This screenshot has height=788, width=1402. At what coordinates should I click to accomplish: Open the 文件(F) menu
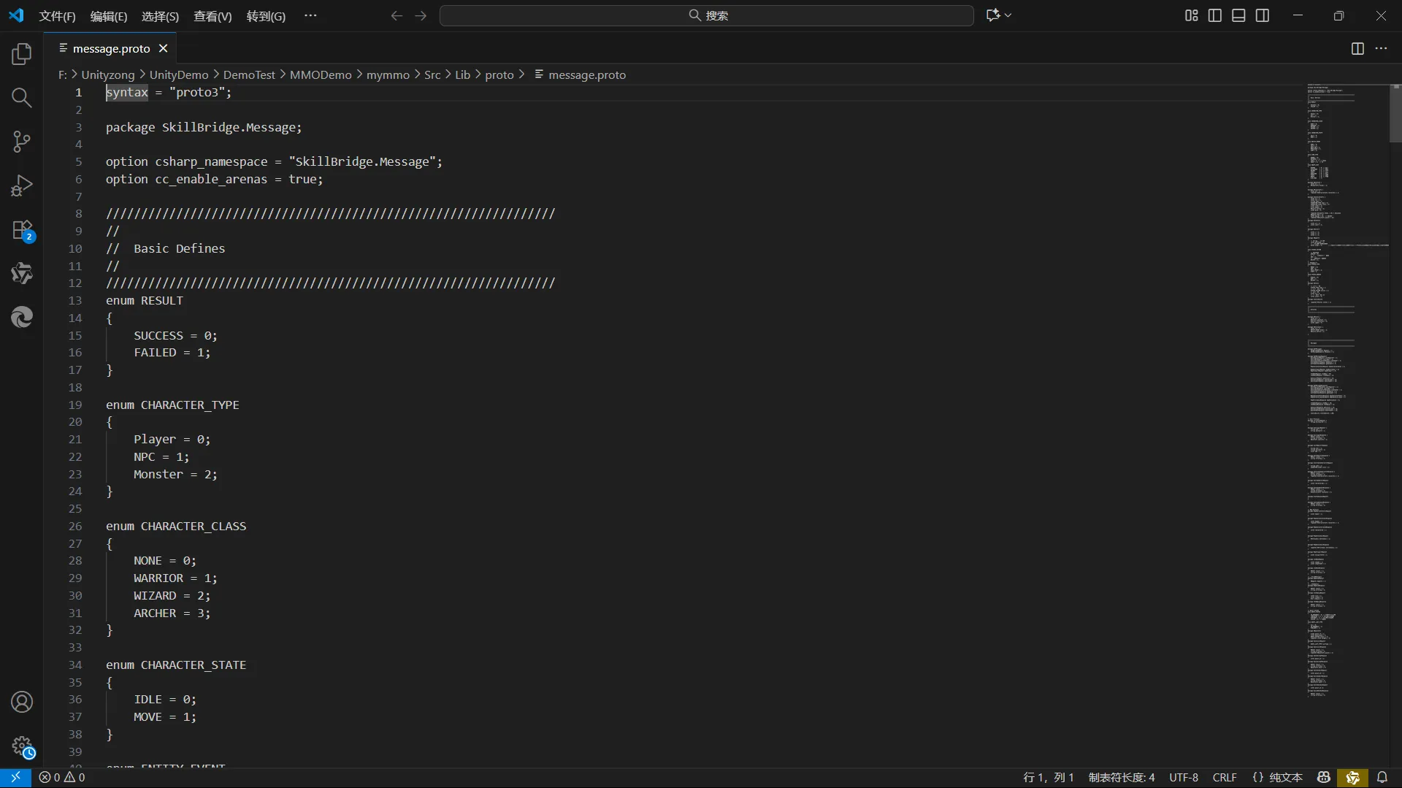(57, 16)
